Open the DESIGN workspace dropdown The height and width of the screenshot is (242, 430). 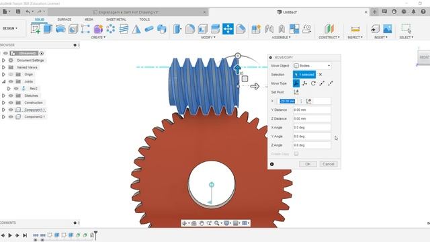point(10,28)
